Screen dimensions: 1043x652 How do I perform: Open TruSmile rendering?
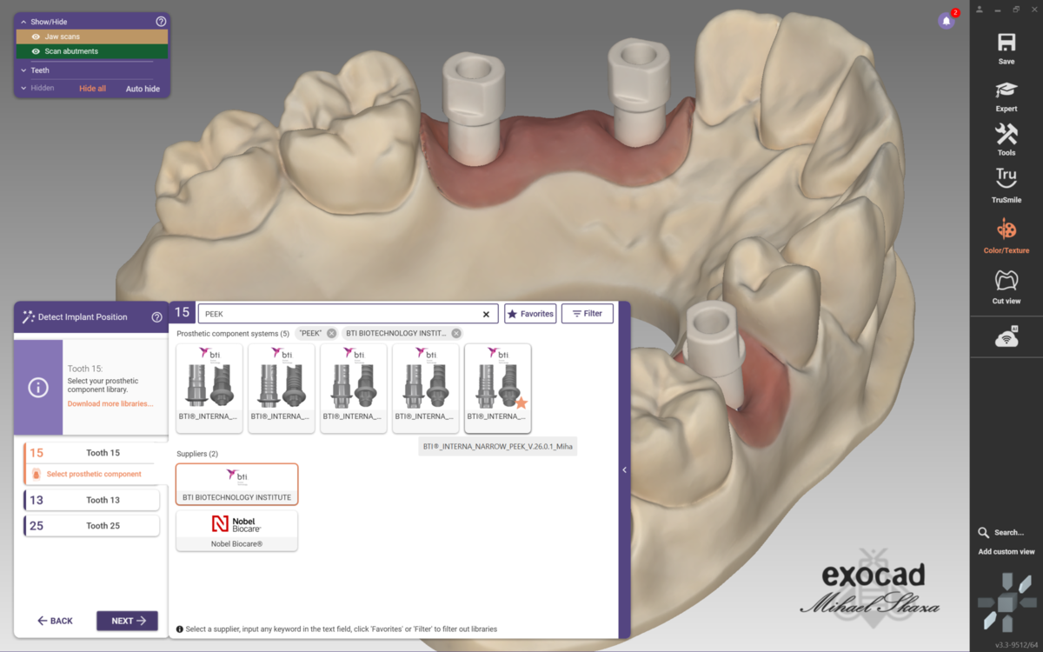1006,178
